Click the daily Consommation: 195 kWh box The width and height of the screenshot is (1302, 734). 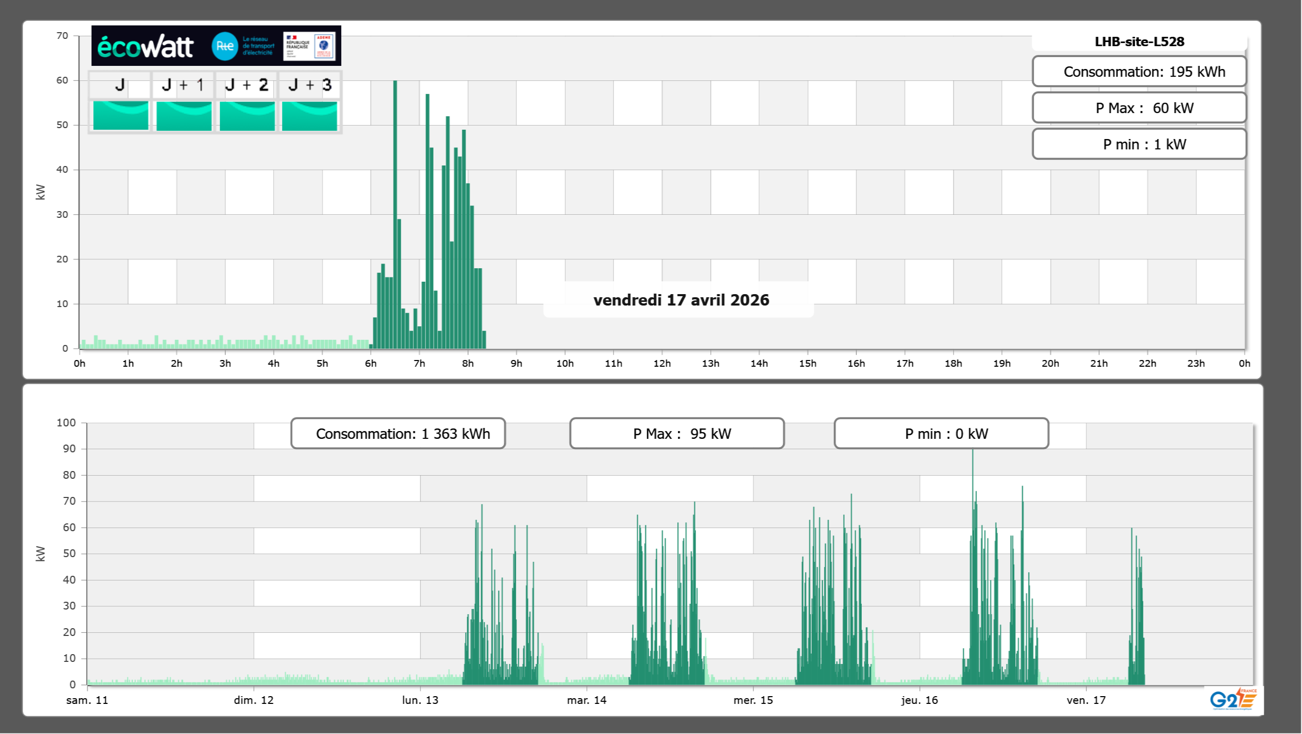tap(1139, 72)
